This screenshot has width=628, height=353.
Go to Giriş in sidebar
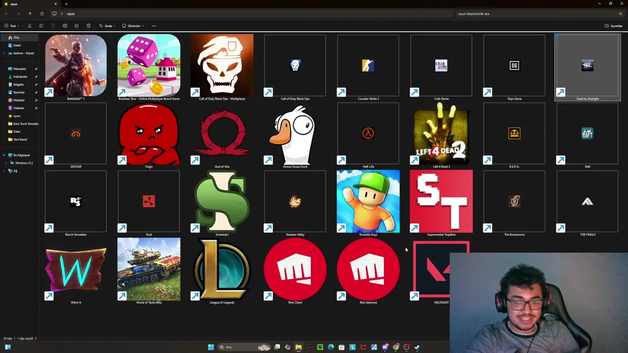20,37
